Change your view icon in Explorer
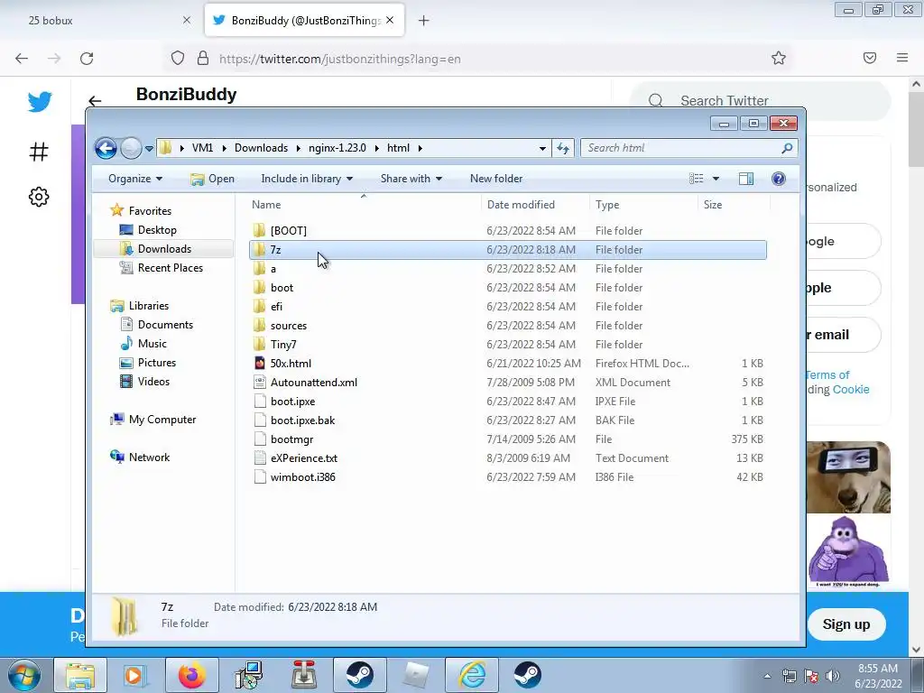Viewport: 924px width, 693px height. tap(697, 179)
